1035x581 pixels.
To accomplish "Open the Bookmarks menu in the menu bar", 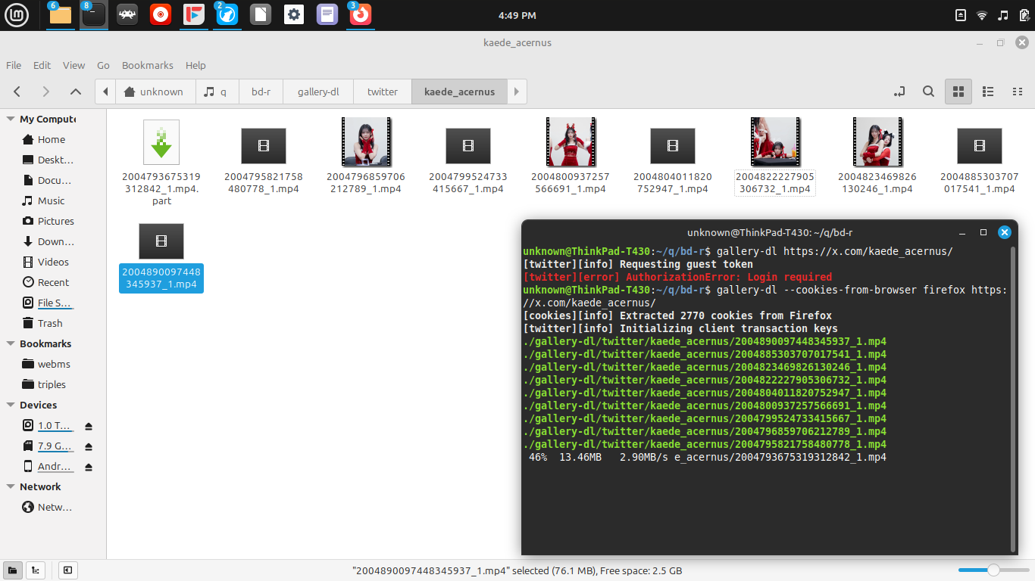I will (148, 65).
